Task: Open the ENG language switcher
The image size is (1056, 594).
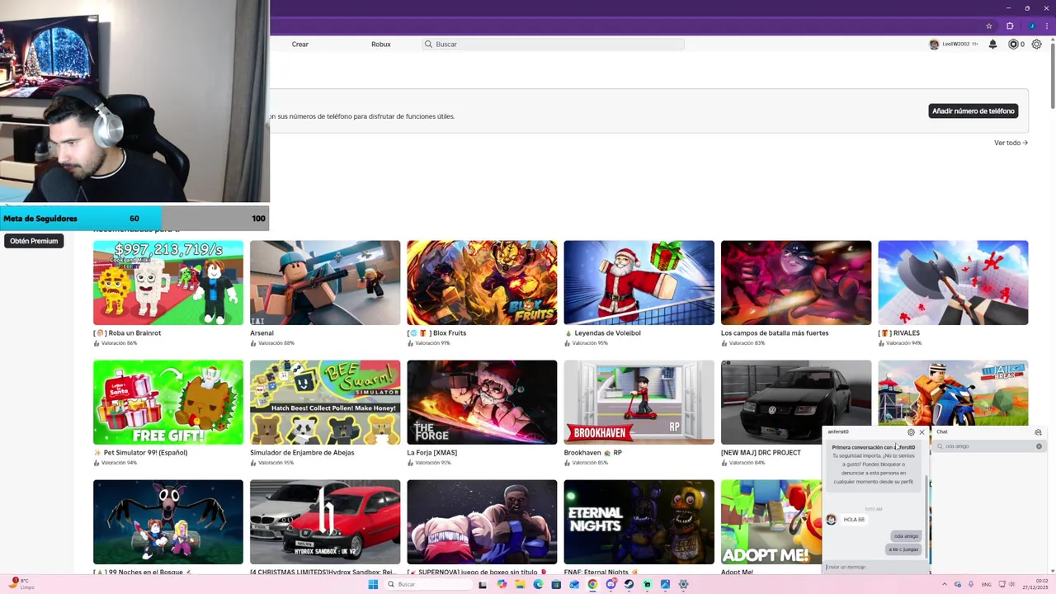Action: pyautogui.click(x=986, y=584)
